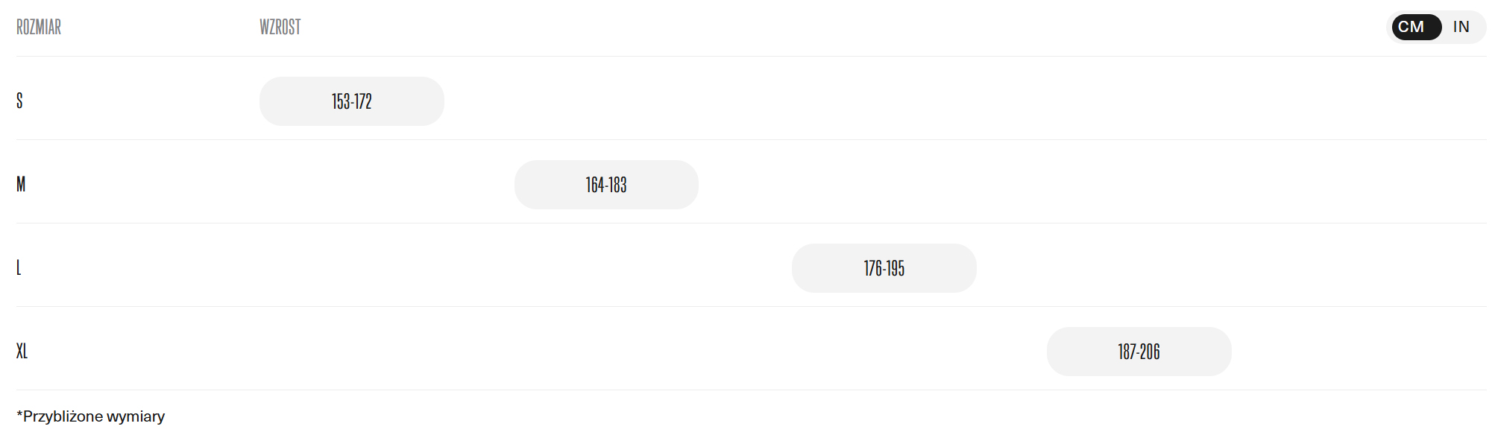The image size is (1495, 438).
Task: Toggle the CM/IN unit switch
Action: click(x=1435, y=28)
